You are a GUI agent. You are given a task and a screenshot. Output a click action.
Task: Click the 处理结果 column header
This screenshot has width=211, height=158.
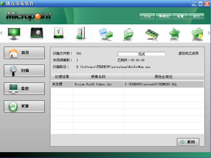point(62,77)
